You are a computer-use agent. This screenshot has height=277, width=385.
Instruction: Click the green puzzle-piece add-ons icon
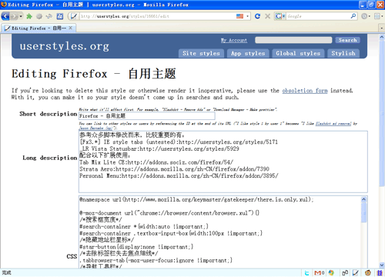29,16
